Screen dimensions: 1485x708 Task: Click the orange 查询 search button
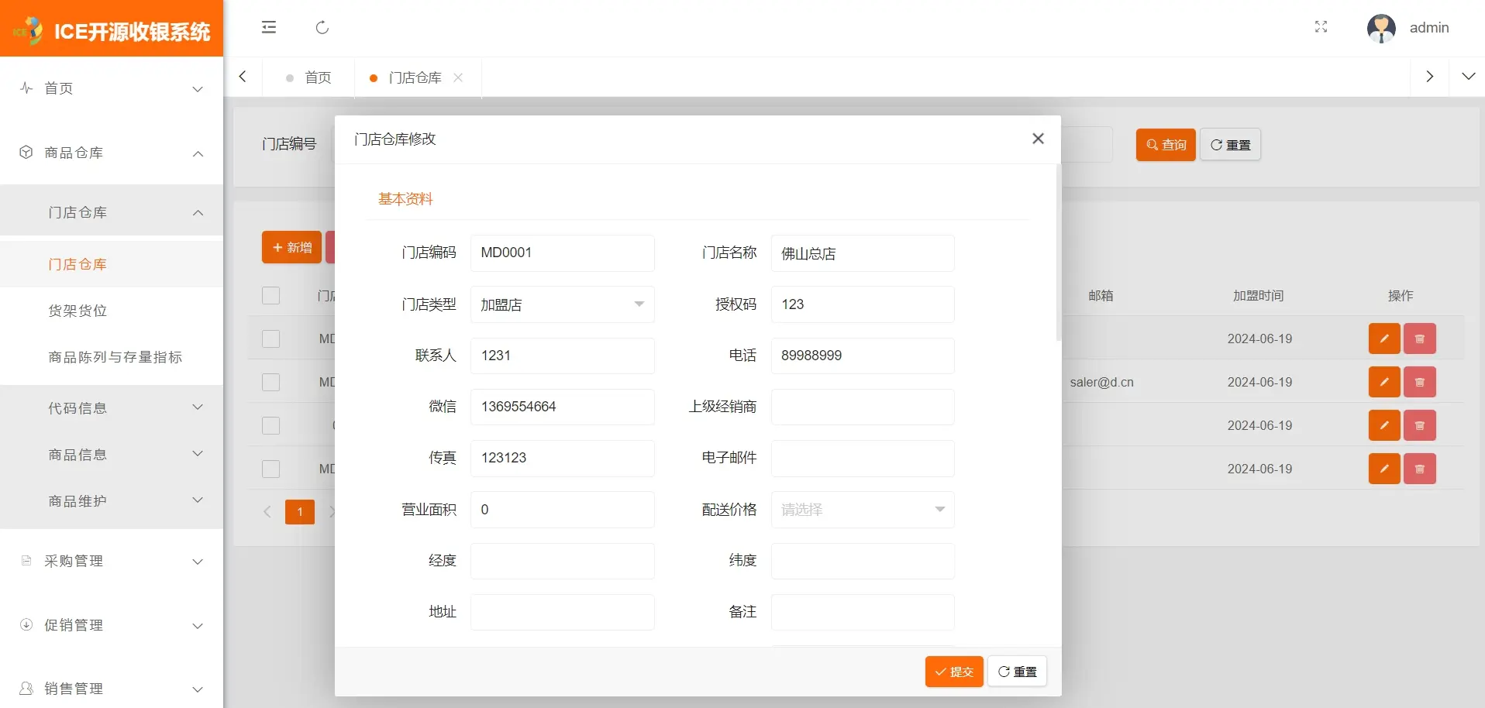[x=1166, y=145]
